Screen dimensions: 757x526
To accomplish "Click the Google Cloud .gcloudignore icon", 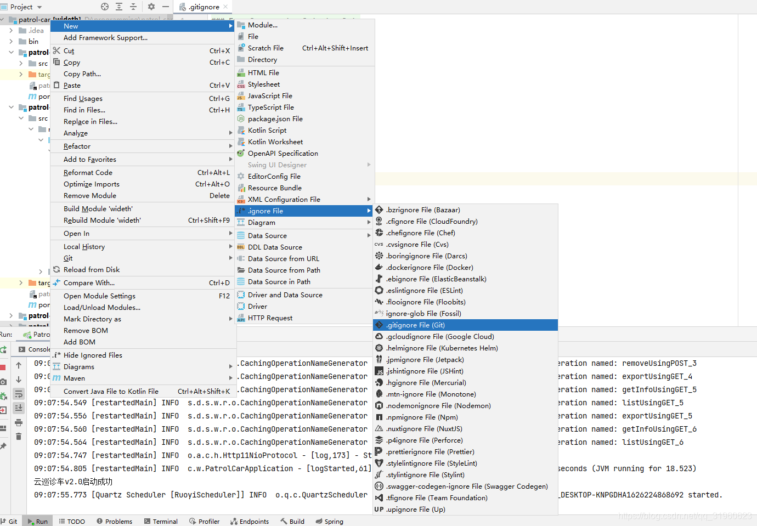I will tap(379, 337).
